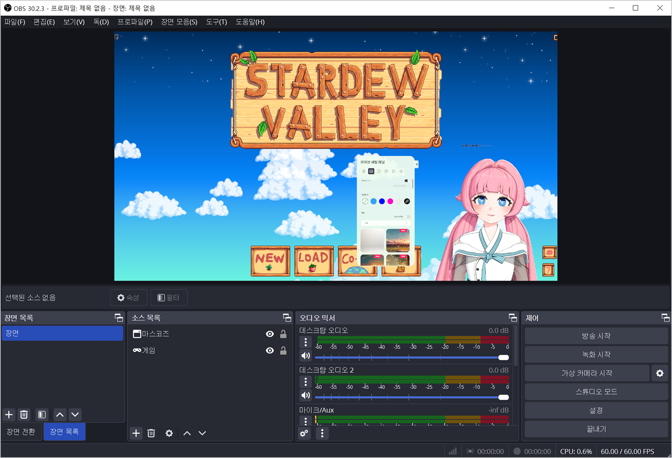The width and height of the screenshot is (672, 458).
Task: Switch to the 장면 목록 tab
Action: 65,432
